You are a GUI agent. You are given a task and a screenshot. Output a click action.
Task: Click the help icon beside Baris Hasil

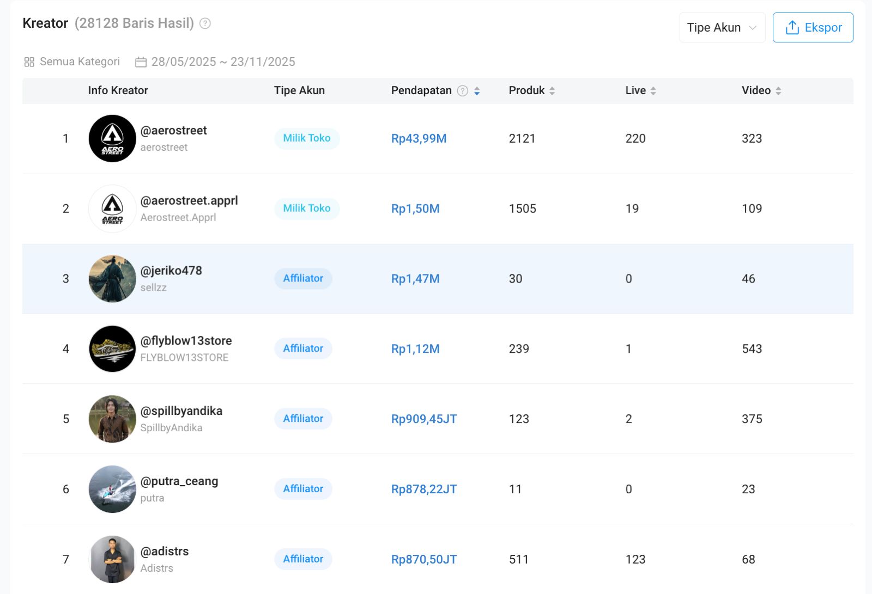point(205,23)
